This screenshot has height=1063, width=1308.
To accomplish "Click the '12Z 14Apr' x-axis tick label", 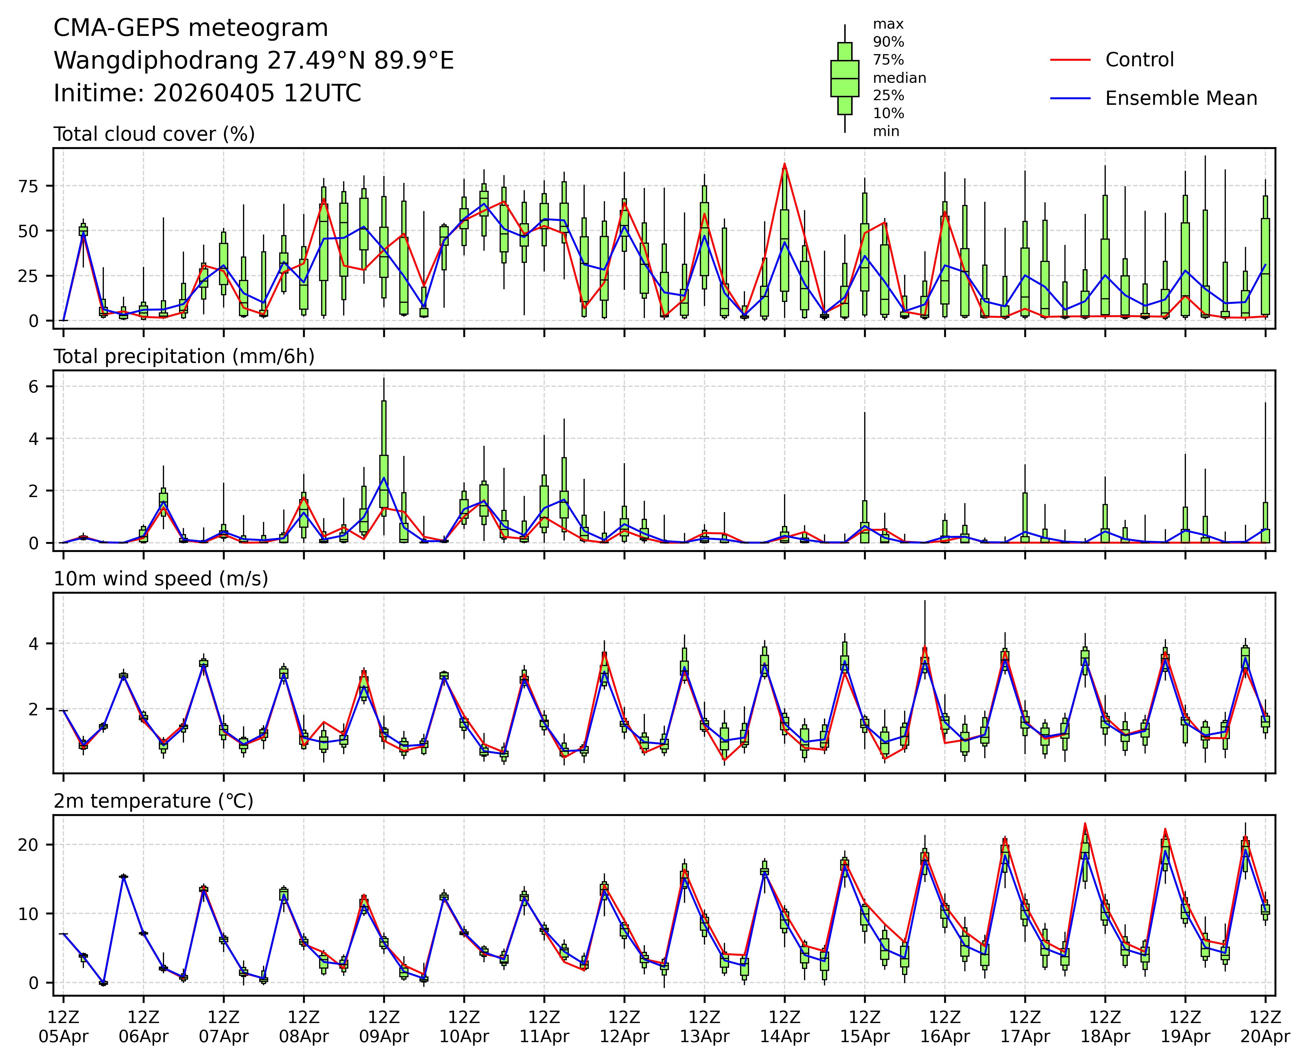I will point(785,1027).
